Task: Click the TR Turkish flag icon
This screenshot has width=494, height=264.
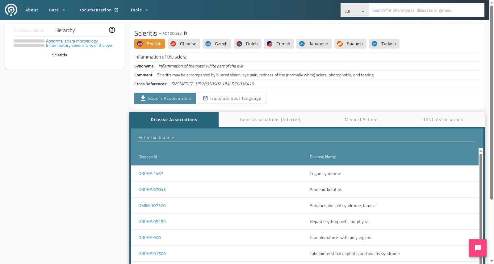Action: click(x=375, y=44)
